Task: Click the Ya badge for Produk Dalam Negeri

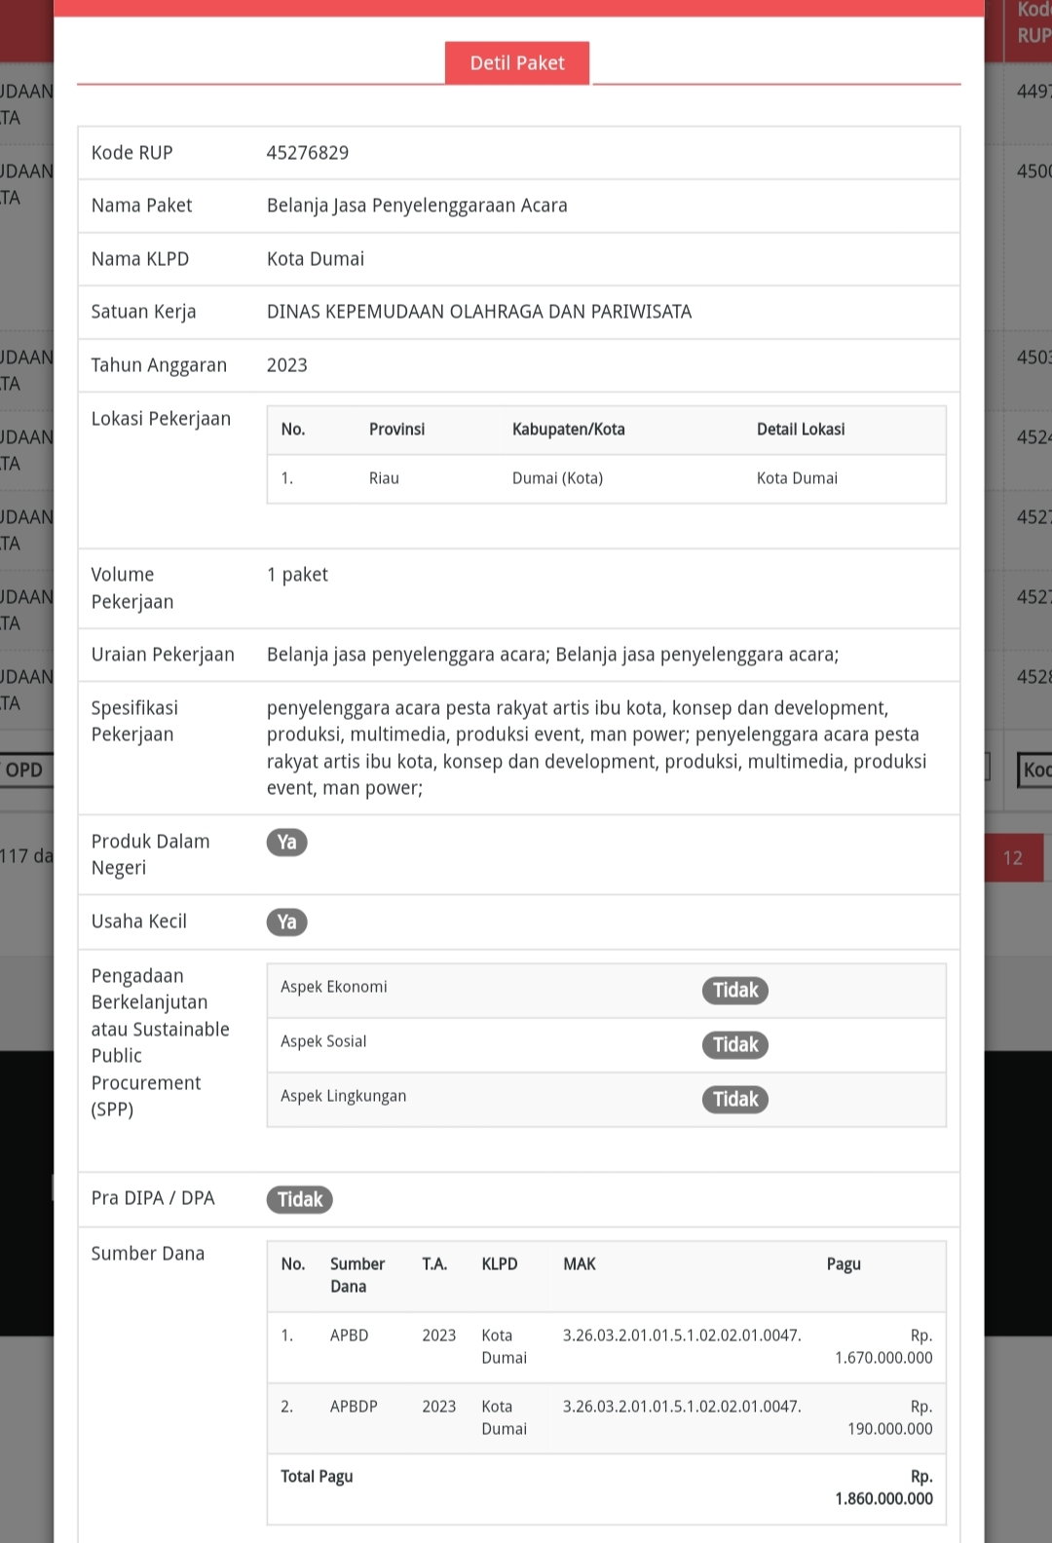Action: pyautogui.click(x=286, y=843)
